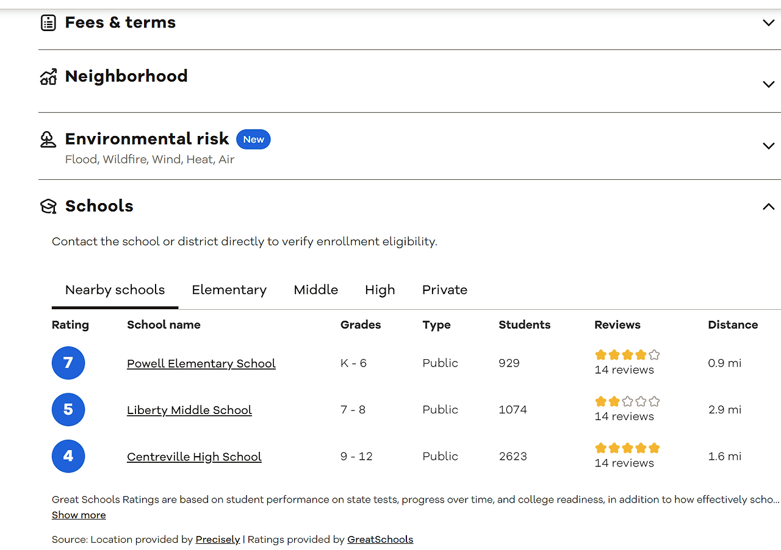Screen dimensions: 781x550
Task: Click the Fees & terms list icon
Action: pyautogui.click(x=48, y=23)
